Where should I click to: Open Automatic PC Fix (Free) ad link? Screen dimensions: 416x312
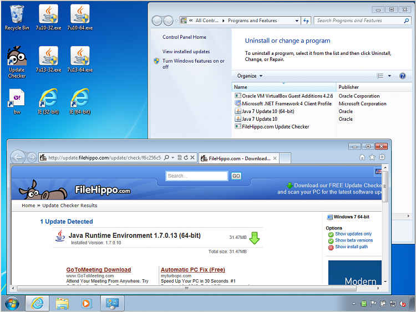[x=193, y=269]
